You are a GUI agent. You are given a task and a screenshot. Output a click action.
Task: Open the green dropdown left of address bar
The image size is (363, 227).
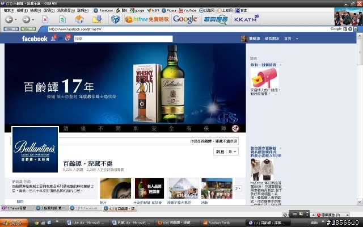click(28, 29)
